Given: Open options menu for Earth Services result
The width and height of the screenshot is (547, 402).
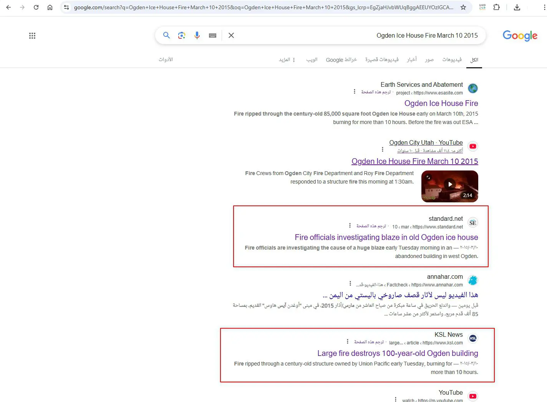Looking at the screenshot, I should [x=354, y=92].
